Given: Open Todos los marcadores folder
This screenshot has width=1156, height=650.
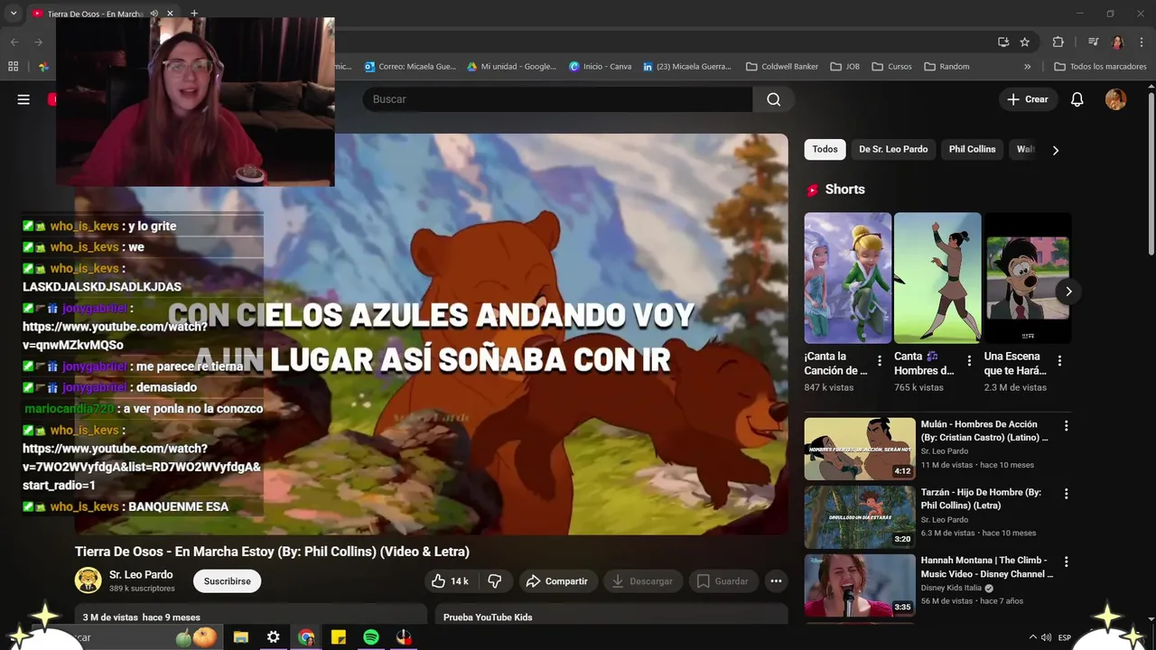Looking at the screenshot, I should pyautogui.click(x=1100, y=67).
